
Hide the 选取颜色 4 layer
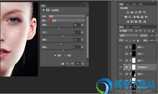pos(120,67)
